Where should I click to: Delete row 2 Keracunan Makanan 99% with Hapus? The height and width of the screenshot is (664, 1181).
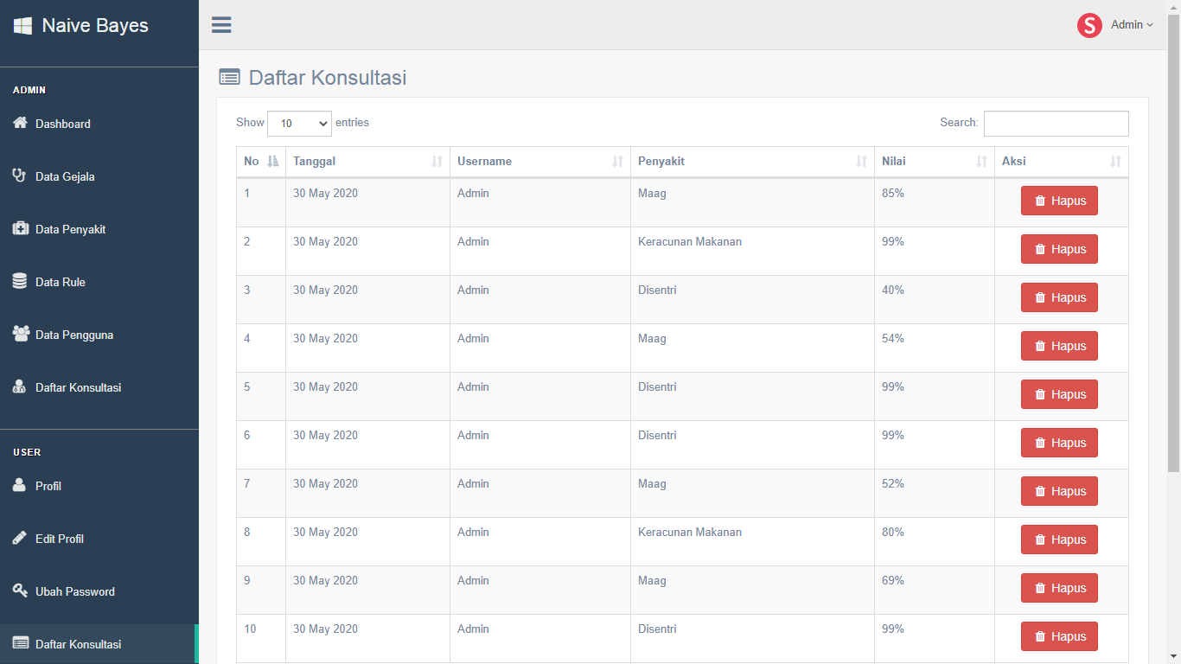pyautogui.click(x=1059, y=249)
